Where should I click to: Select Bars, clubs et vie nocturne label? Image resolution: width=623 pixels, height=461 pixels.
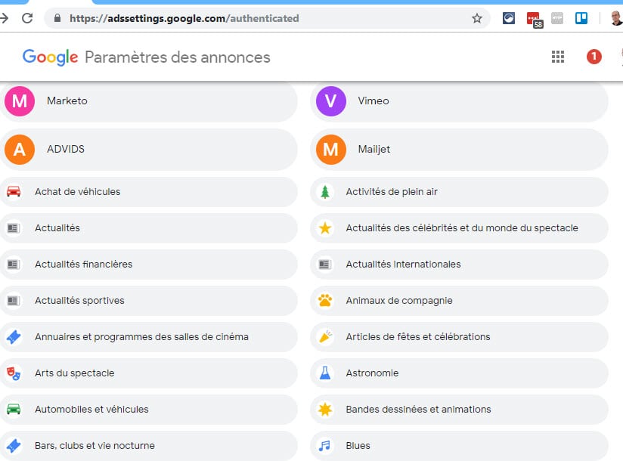pyautogui.click(x=95, y=446)
